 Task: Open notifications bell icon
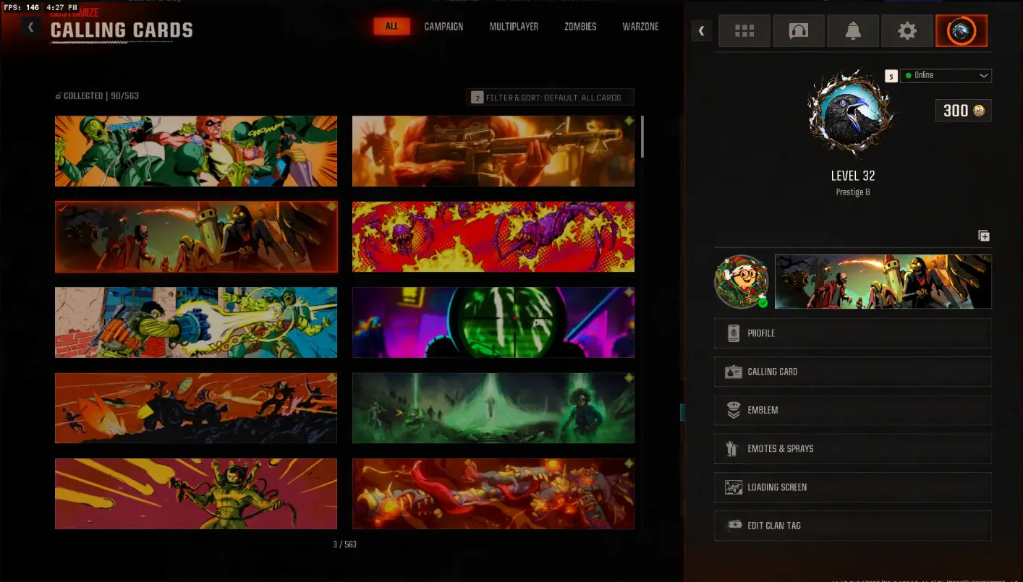[x=853, y=31]
